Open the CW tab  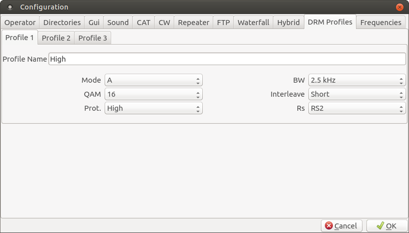click(x=164, y=23)
